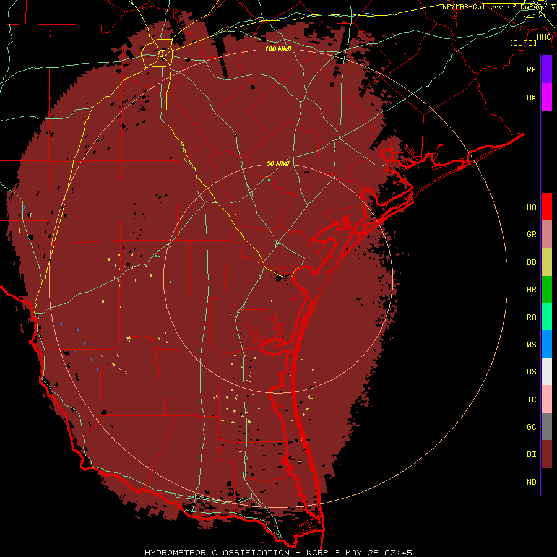This screenshot has width=557, height=557.
Task: Click the HHC product label
Action: 544,37
